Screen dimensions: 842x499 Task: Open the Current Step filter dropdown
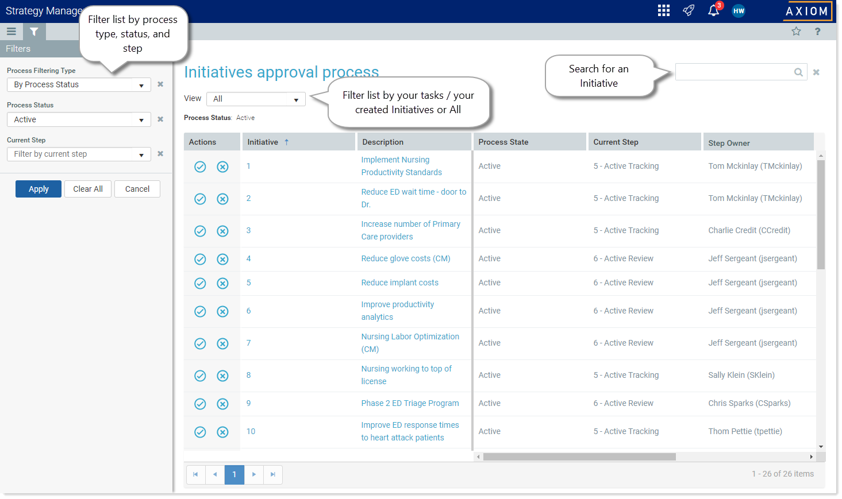[140, 154]
